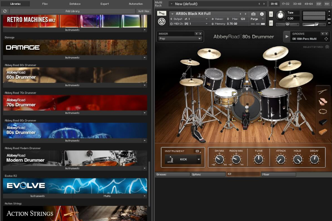This screenshot has width=332, height=221.
Task: Click the instrument pan slider
Action: (x=287, y=25)
